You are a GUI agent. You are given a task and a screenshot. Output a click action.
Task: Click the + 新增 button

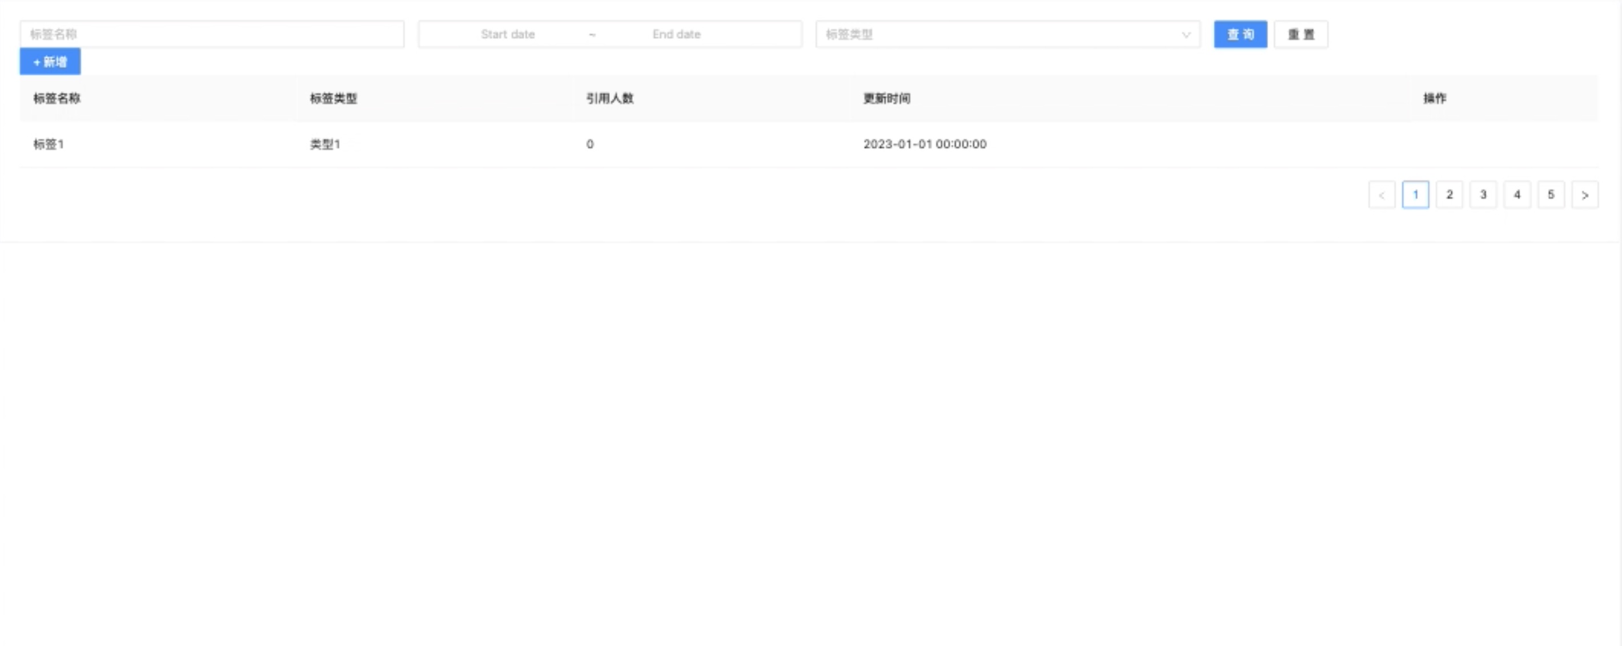point(50,62)
